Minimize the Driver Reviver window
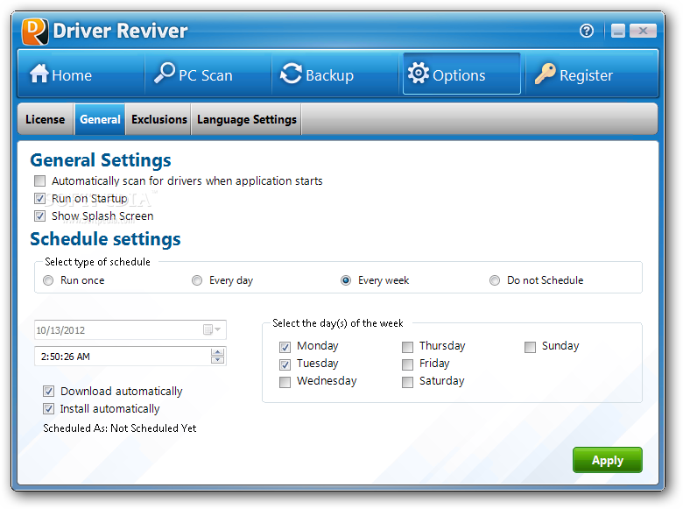 617,31
